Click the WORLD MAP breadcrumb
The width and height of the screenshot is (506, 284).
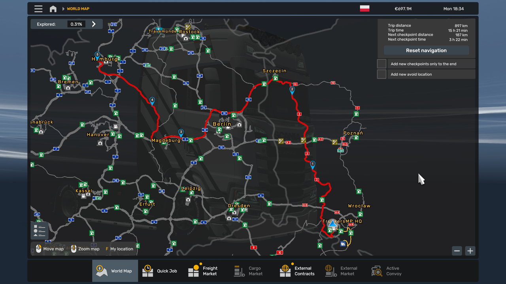[78, 9]
